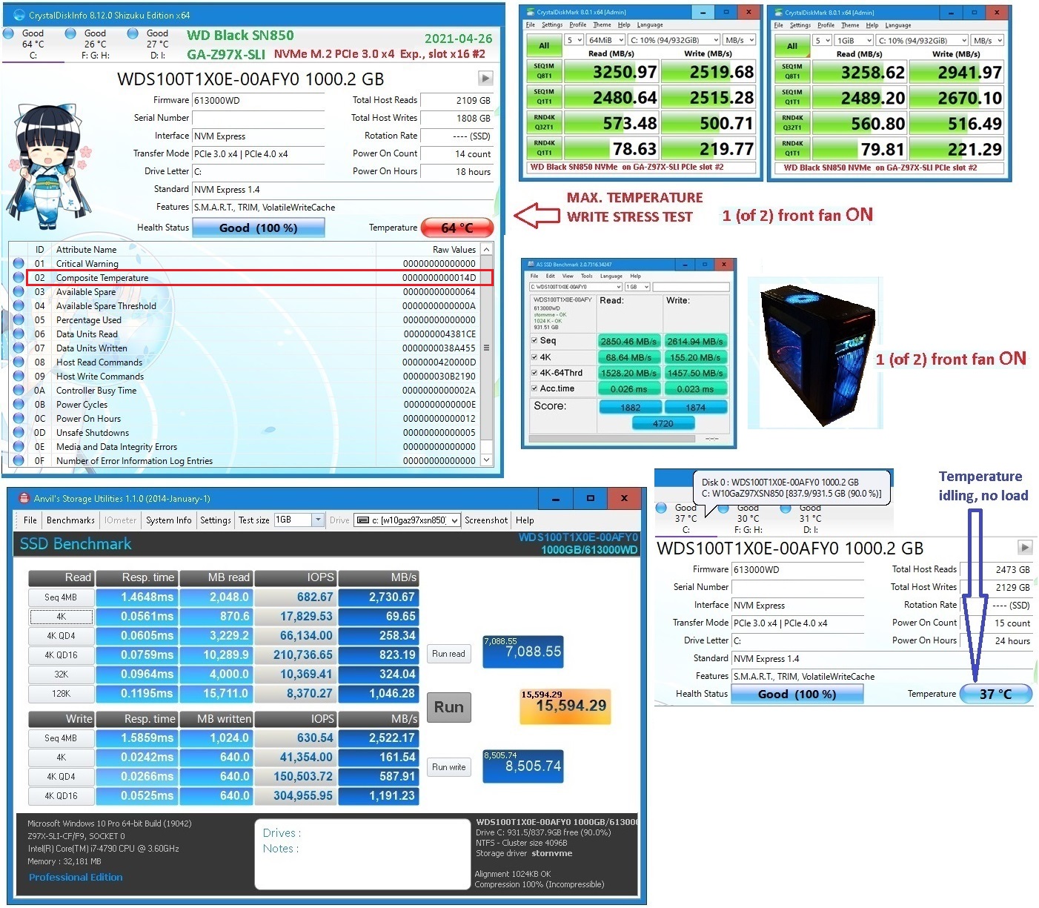Open System Info menu in Anvil's Storage Utilities

point(169,520)
